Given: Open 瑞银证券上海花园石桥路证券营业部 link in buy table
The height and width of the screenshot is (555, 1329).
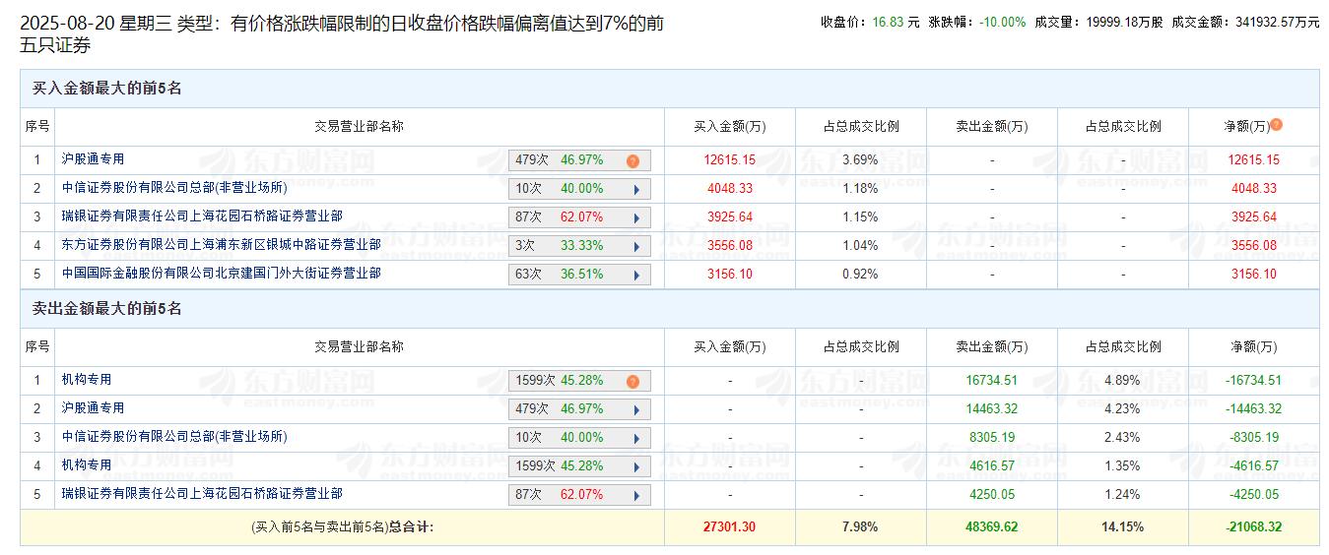Looking at the screenshot, I should point(202,216).
